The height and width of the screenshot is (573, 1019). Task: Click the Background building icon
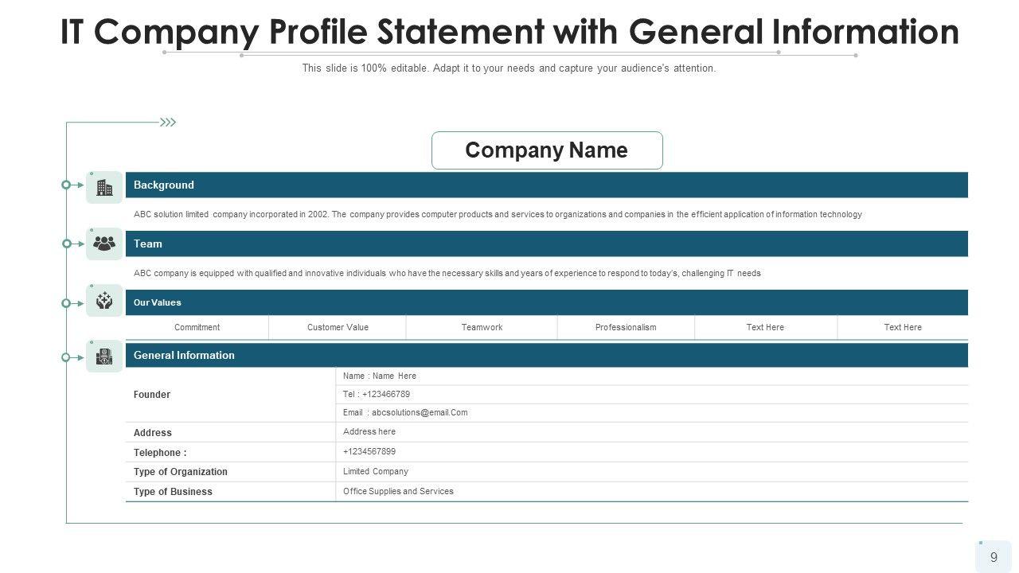coord(104,187)
